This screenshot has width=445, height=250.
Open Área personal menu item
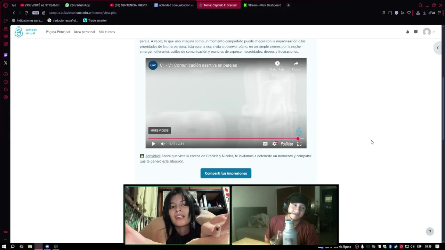(84, 32)
